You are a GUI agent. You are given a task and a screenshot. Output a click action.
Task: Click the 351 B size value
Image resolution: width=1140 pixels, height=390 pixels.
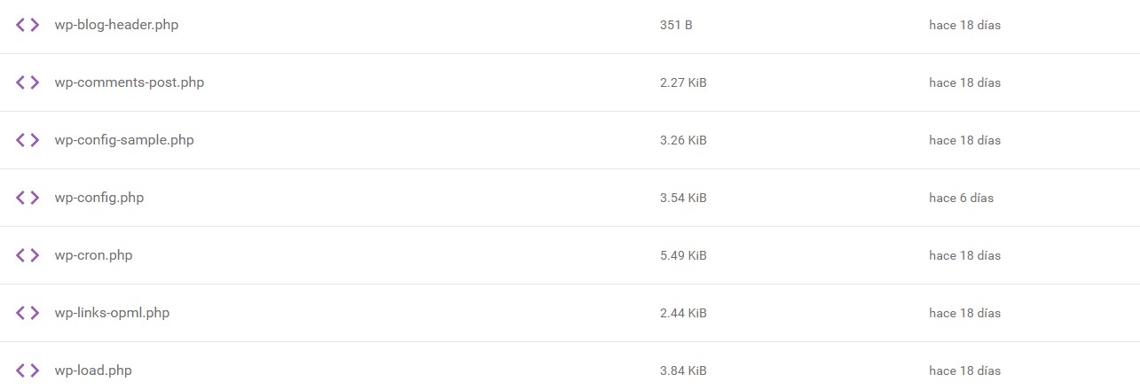(676, 26)
